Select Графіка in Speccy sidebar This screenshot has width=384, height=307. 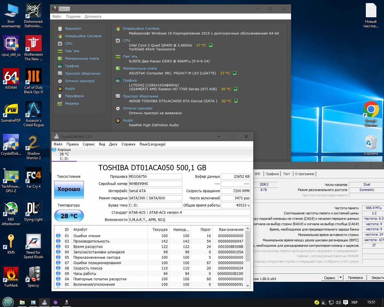click(x=72, y=66)
